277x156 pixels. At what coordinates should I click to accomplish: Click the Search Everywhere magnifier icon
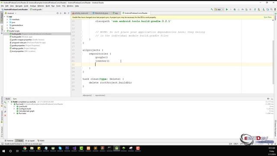271,10
